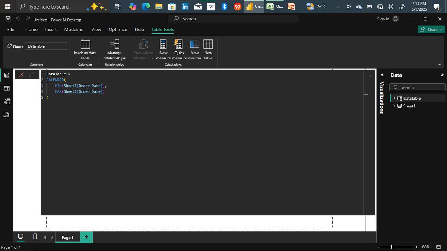Screen dimensions: 447x251
Task: Select DataTable in the Data pane
Action: 412,98
